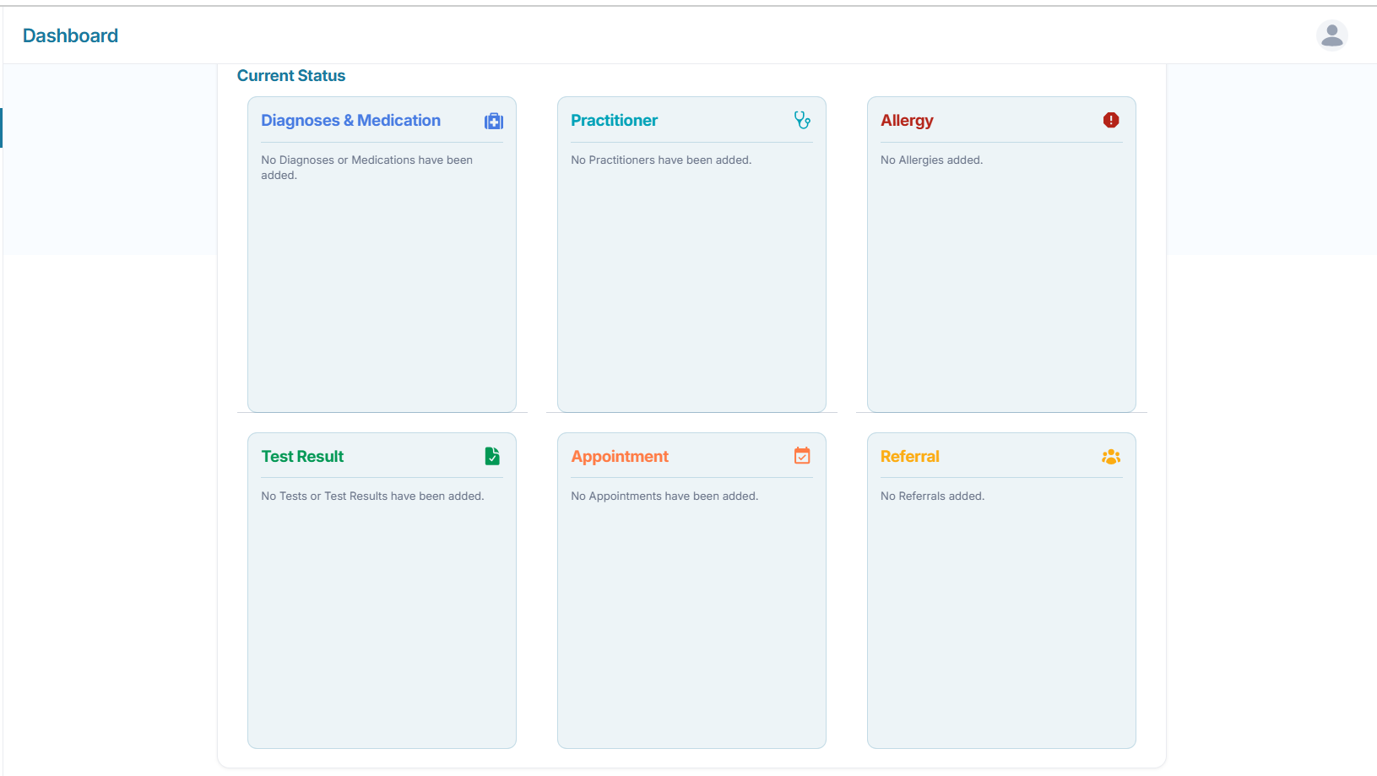Click the red Allergy alert icon
This screenshot has height=776, width=1377.
1111,121
